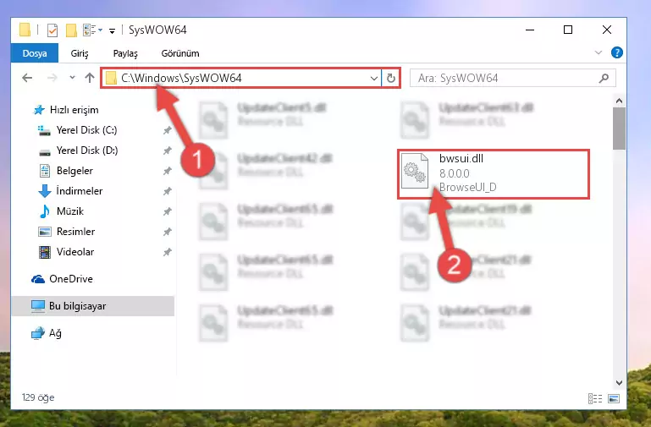Viewport: 651px width, 427px height.
Task: Click the search magnifier icon
Action: 604,78
